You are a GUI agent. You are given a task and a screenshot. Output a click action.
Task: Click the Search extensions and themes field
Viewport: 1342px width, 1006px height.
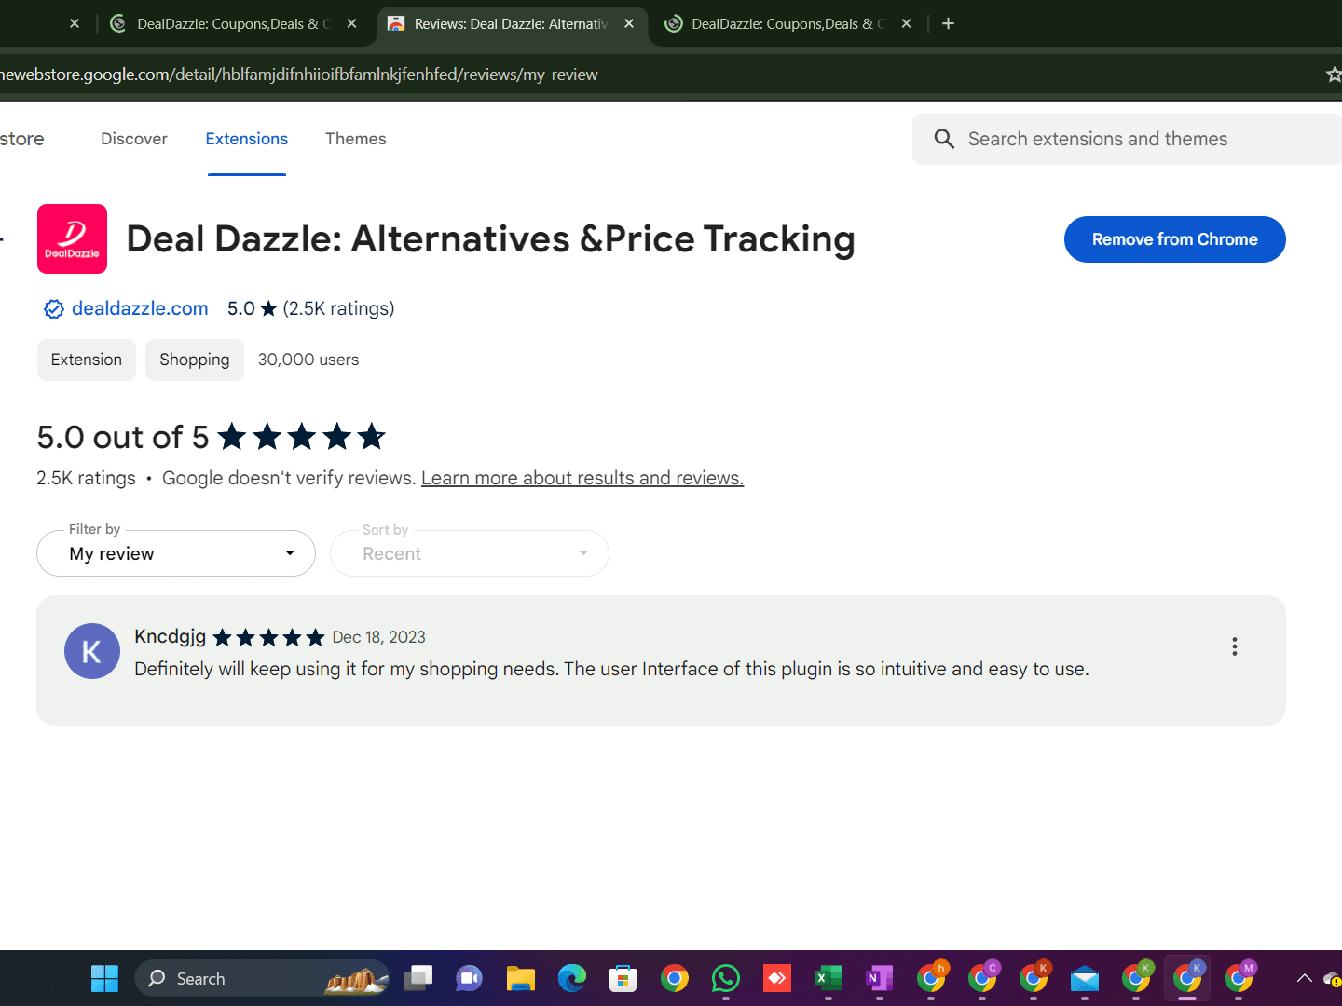pyautogui.click(x=1128, y=139)
